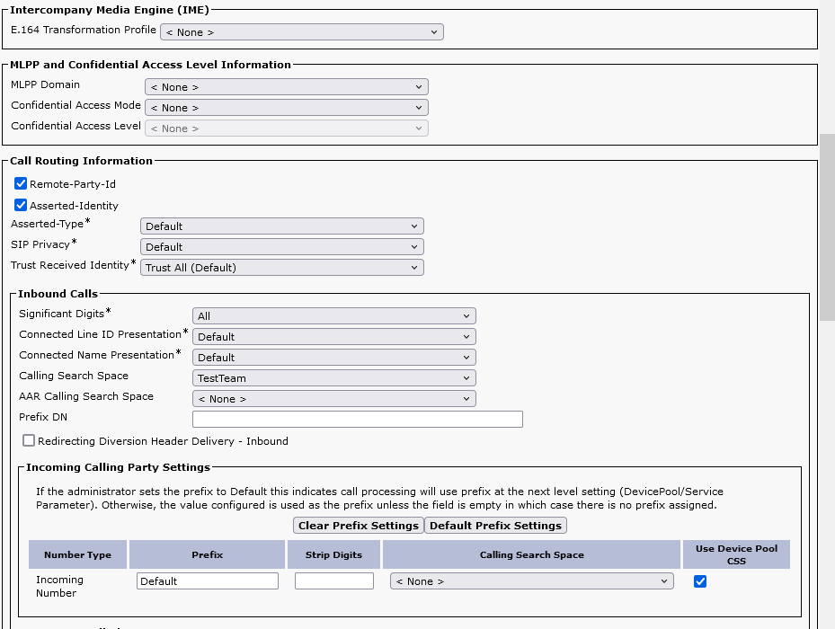Open Connected Name Presentation dropdown
835x629 pixels.
[x=333, y=358]
